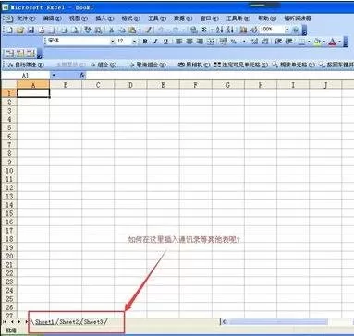Click the 组合 Group button

104,65
